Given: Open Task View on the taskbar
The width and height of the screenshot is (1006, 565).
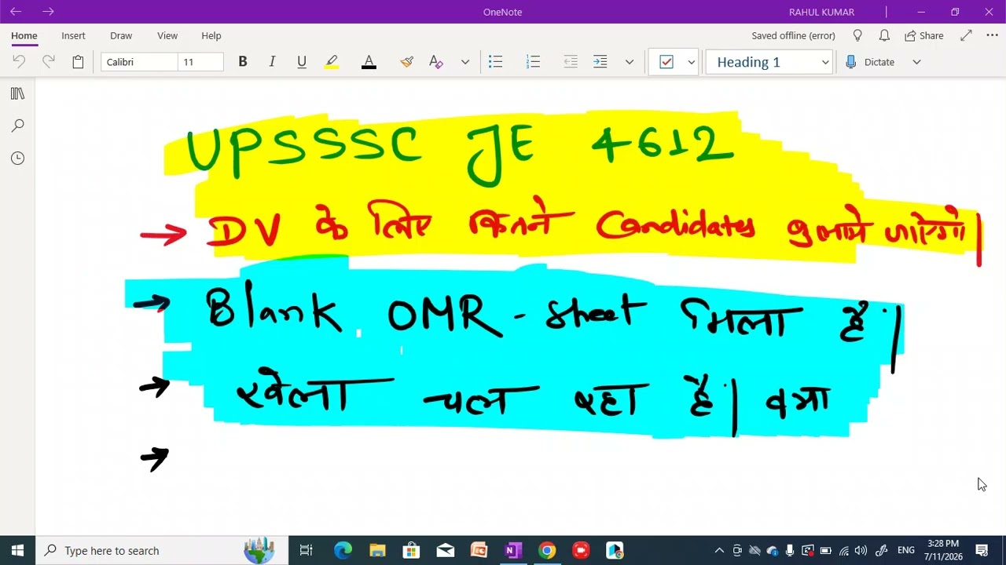Looking at the screenshot, I should pyautogui.click(x=307, y=550).
